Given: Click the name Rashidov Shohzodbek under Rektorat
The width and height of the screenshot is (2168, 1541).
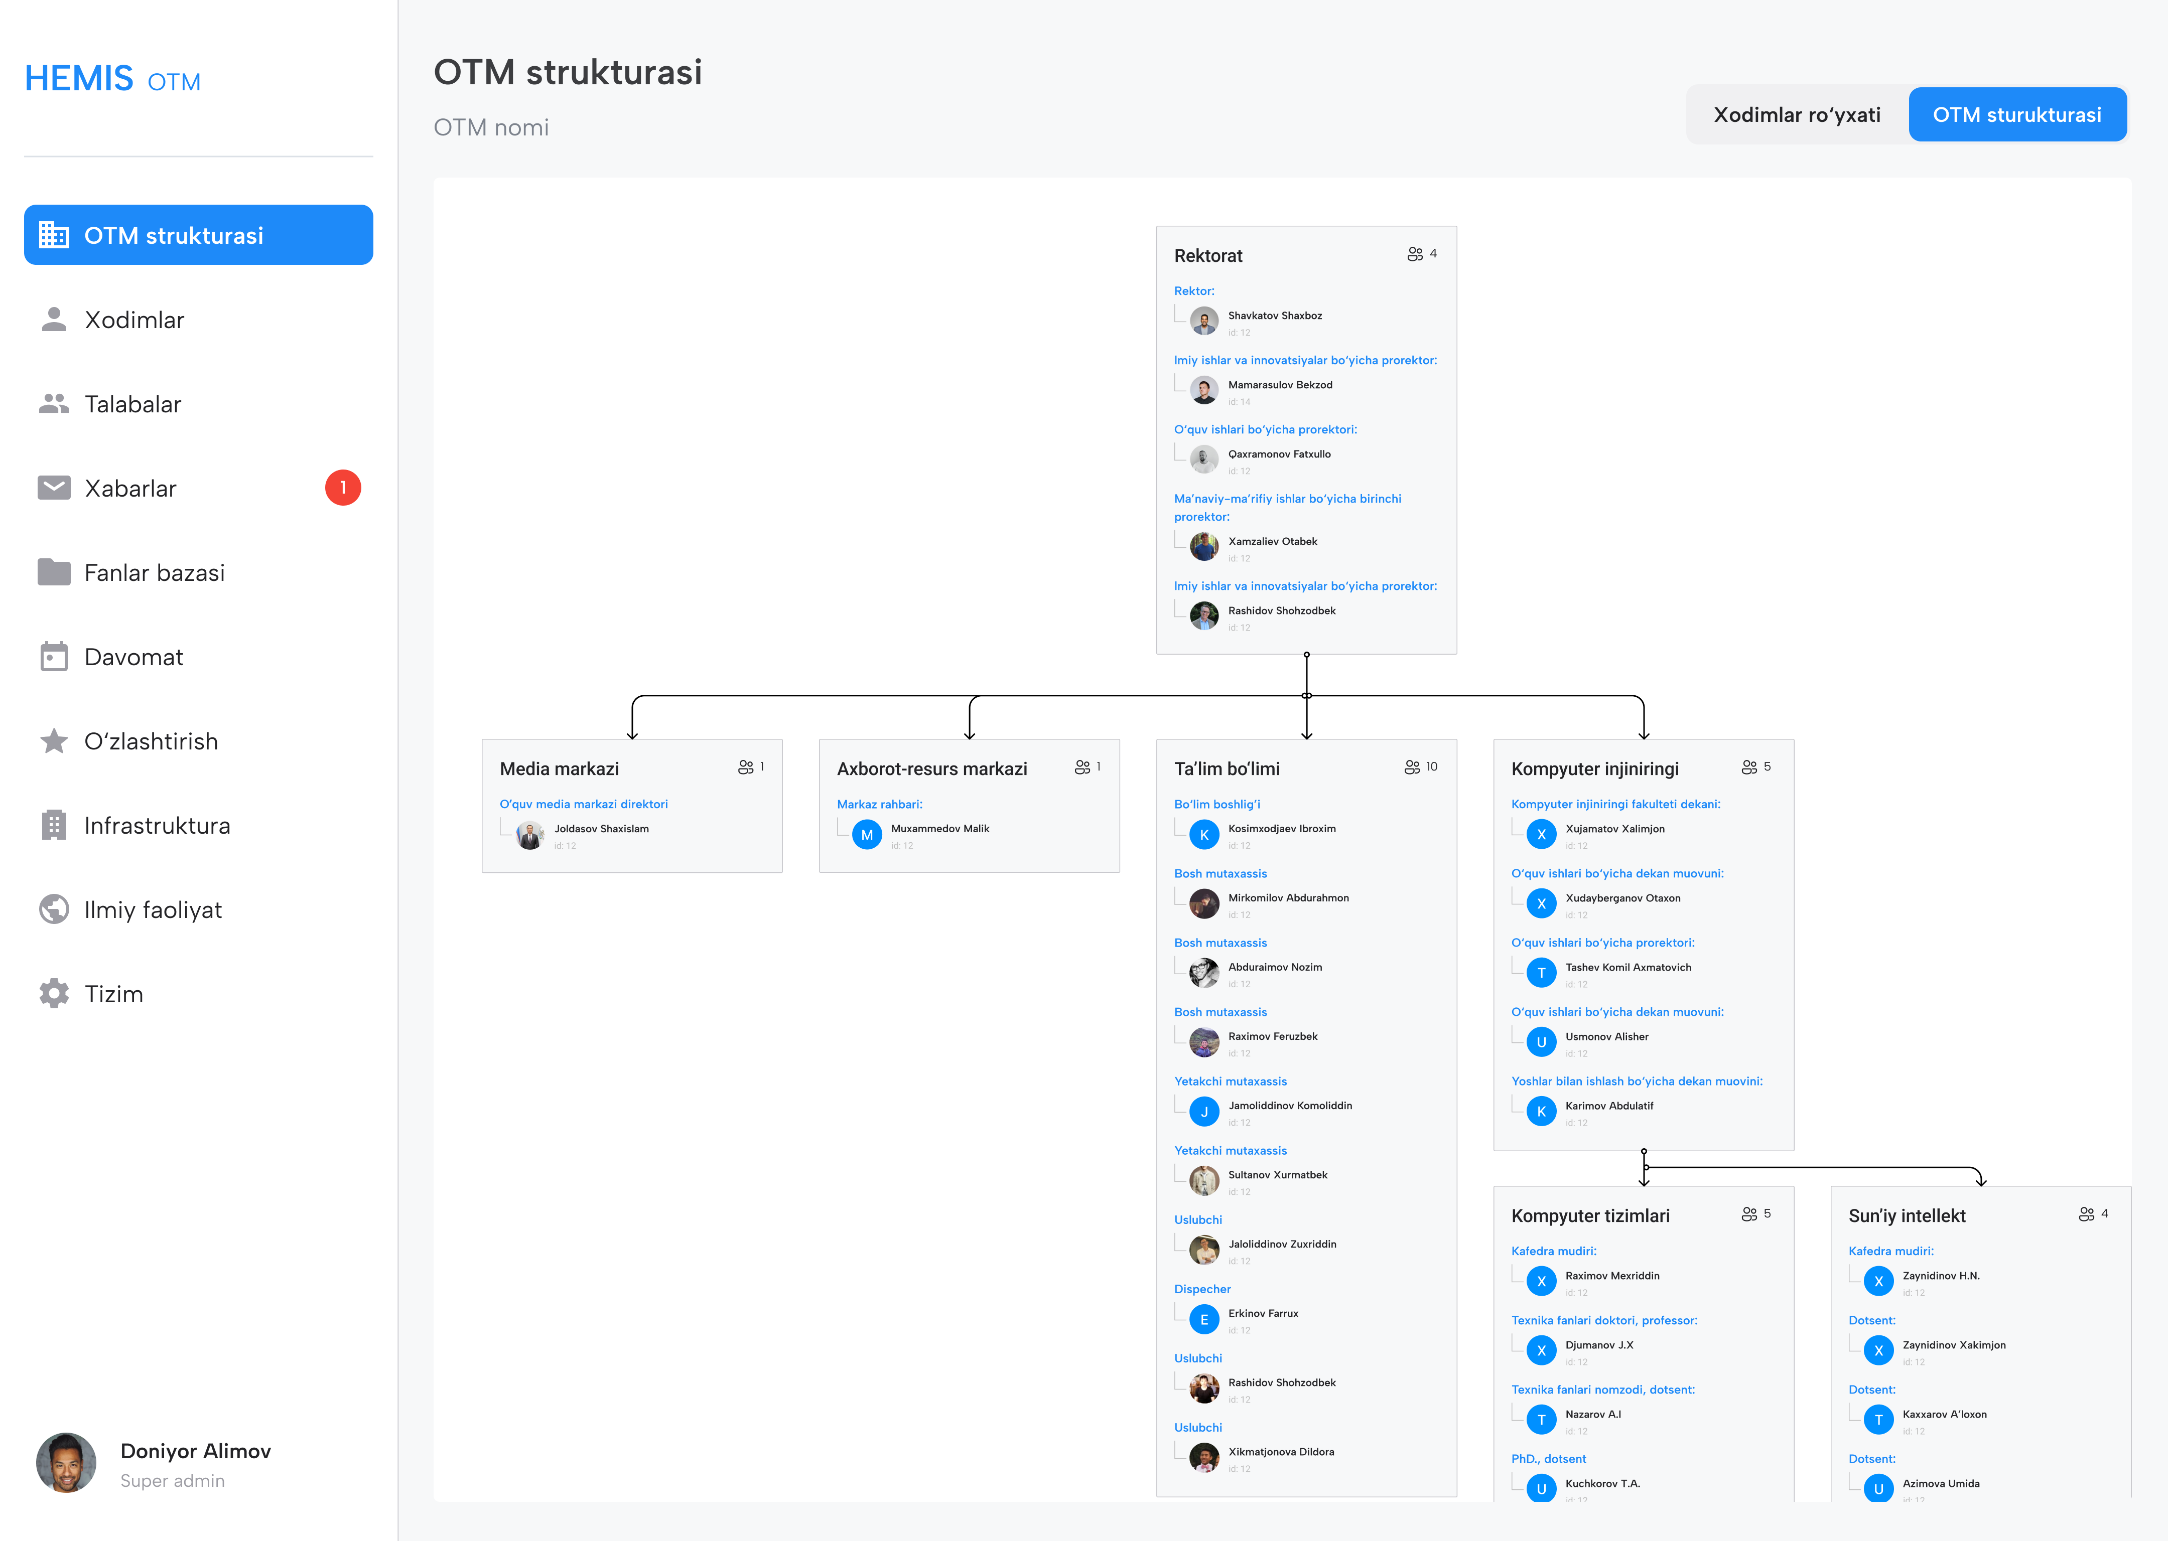Looking at the screenshot, I should [x=1281, y=610].
